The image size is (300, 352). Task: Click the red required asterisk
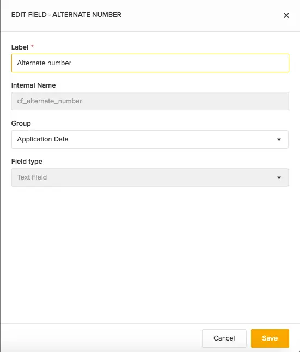(x=32, y=46)
